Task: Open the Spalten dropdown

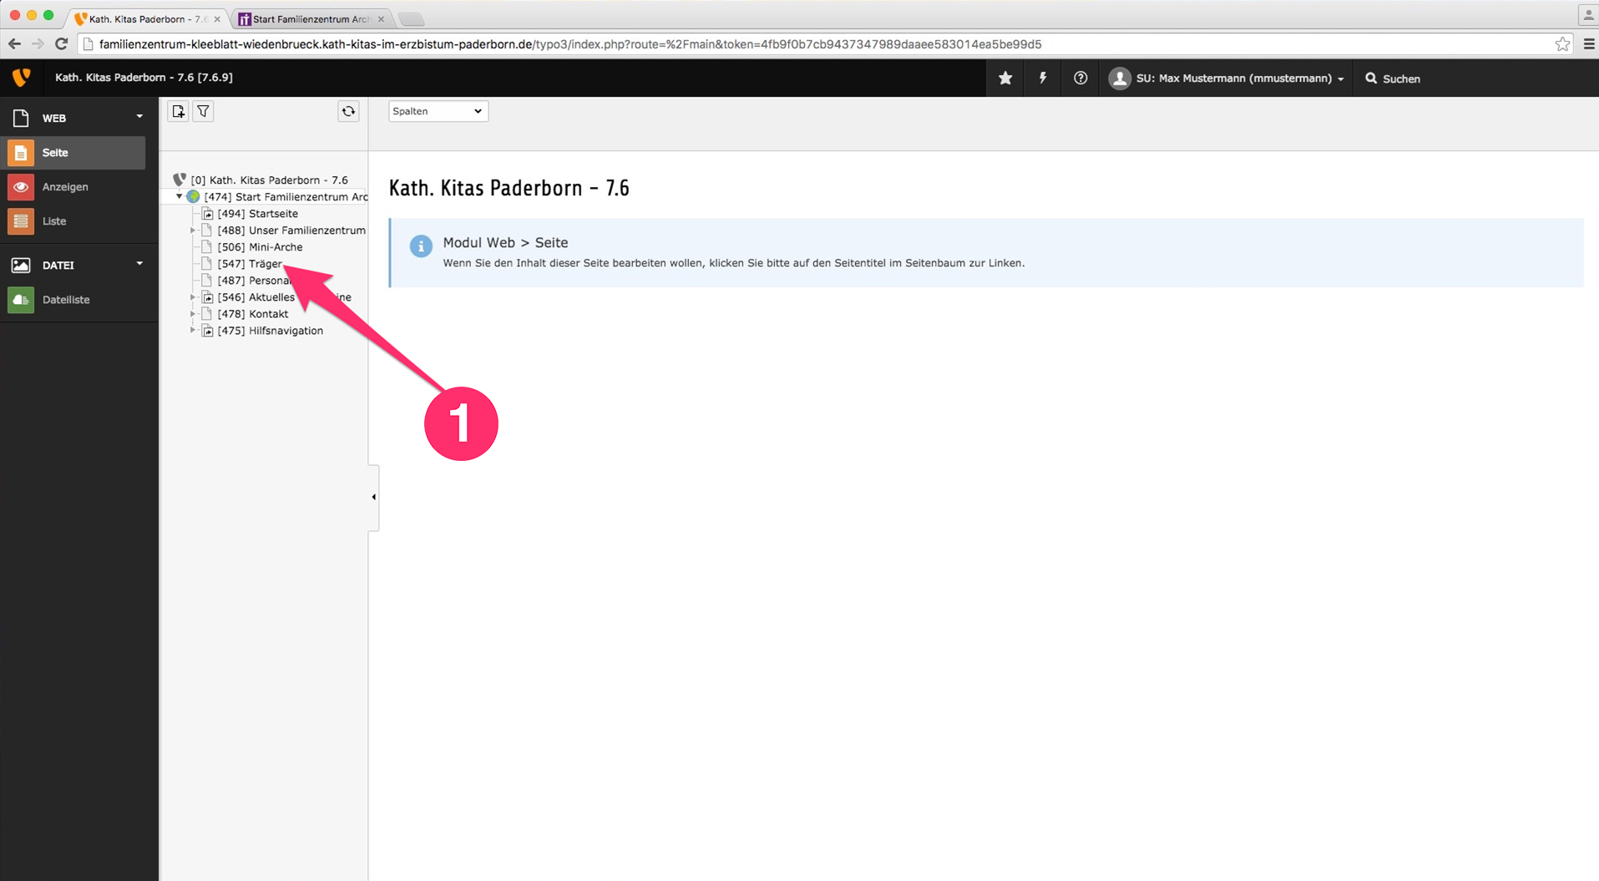Action: (x=438, y=111)
